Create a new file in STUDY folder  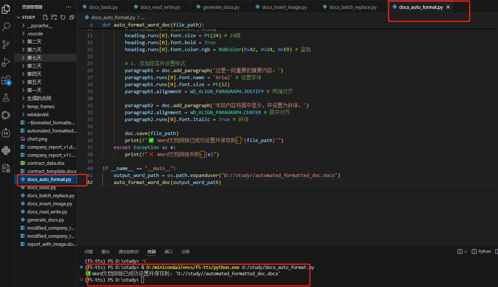(45, 17)
